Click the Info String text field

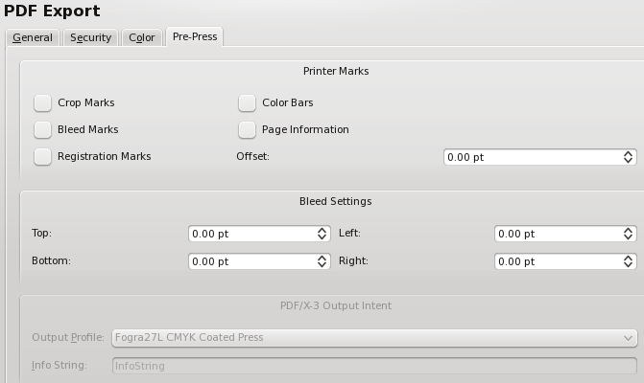click(373, 365)
